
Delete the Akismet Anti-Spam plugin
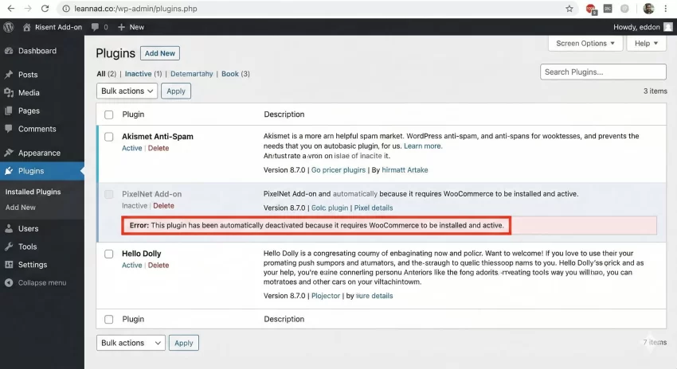[x=158, y=148]
